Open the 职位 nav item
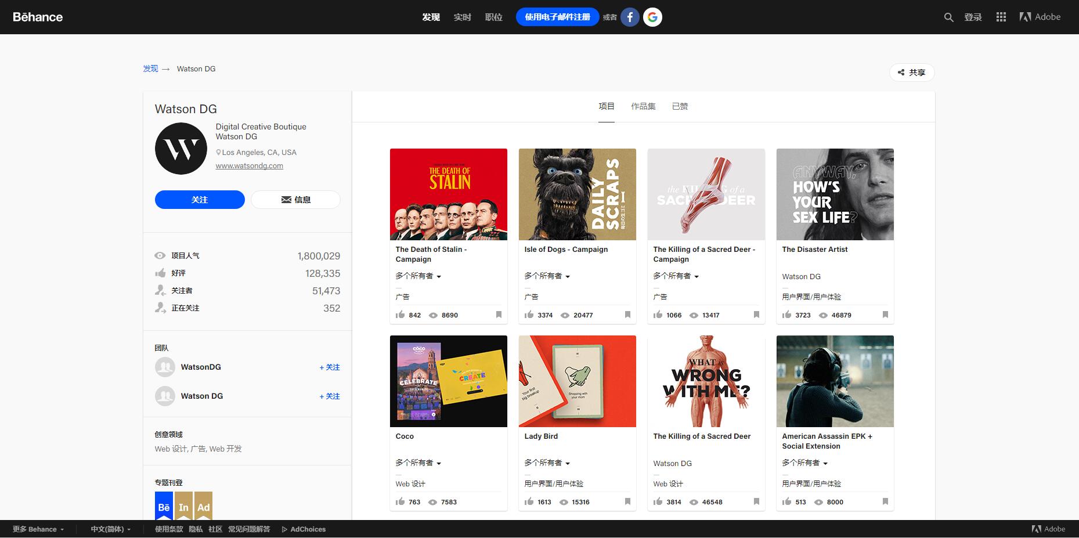1079x538 pixels. (493, 17)
